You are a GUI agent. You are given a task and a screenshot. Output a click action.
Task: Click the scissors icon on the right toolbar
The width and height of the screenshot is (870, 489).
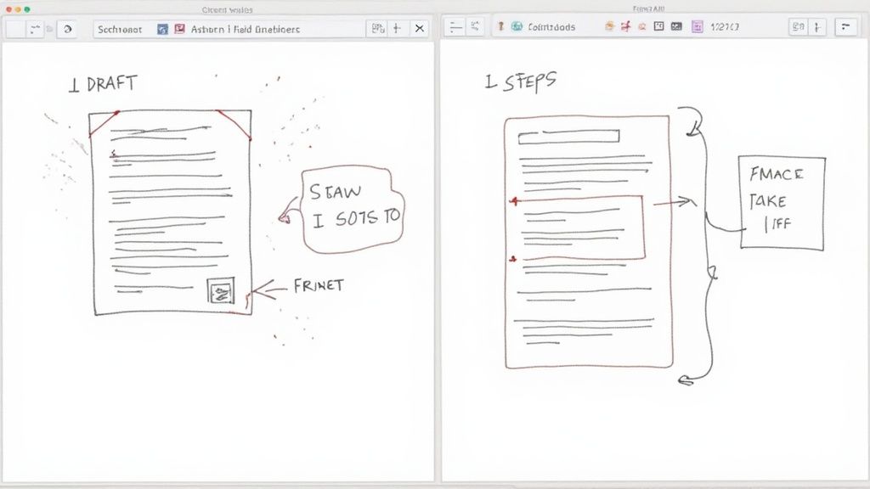[x=626, y=26]
